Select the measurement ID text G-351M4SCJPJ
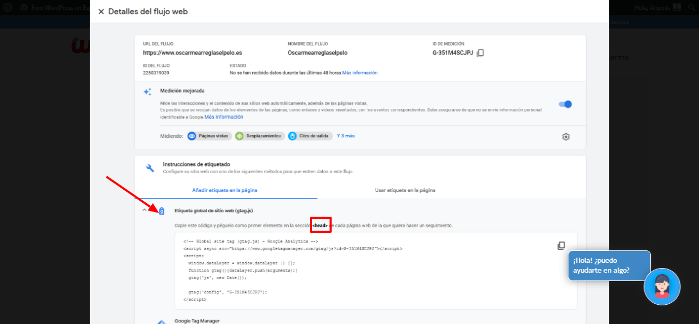The image size is (699, 324). click(453, 53)
